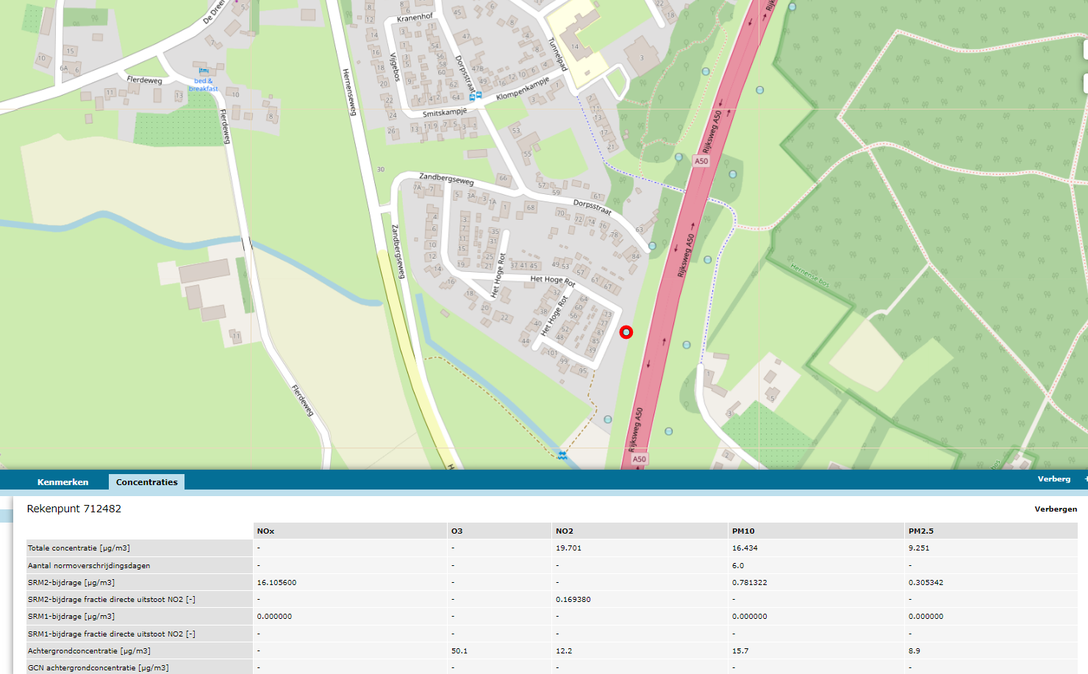Screen dimensions: 1088x674
Task: Select the bus stop icon near Klompenkampje
Action: coord(478,94)
